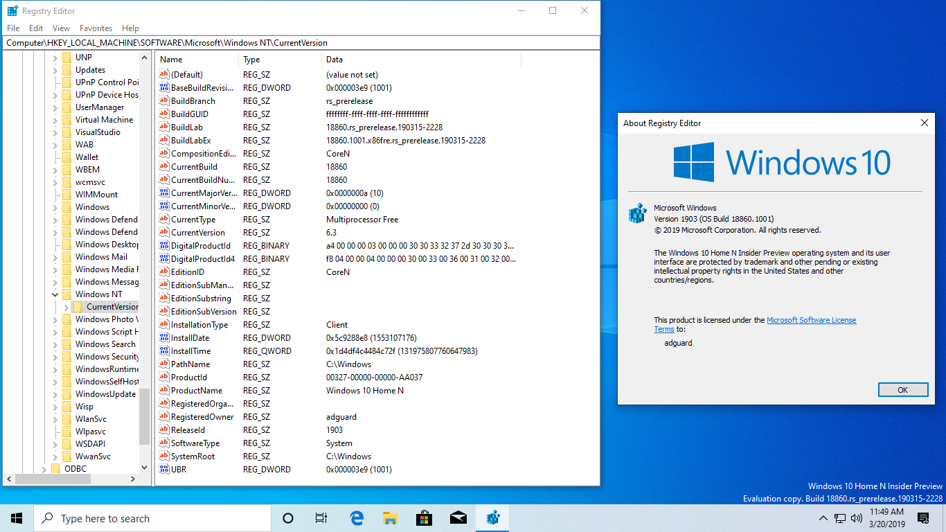The image size is (946, 532).
Task: Click OK in About Registry Editor
Action: pyautogui.click(x=902, y=390)
